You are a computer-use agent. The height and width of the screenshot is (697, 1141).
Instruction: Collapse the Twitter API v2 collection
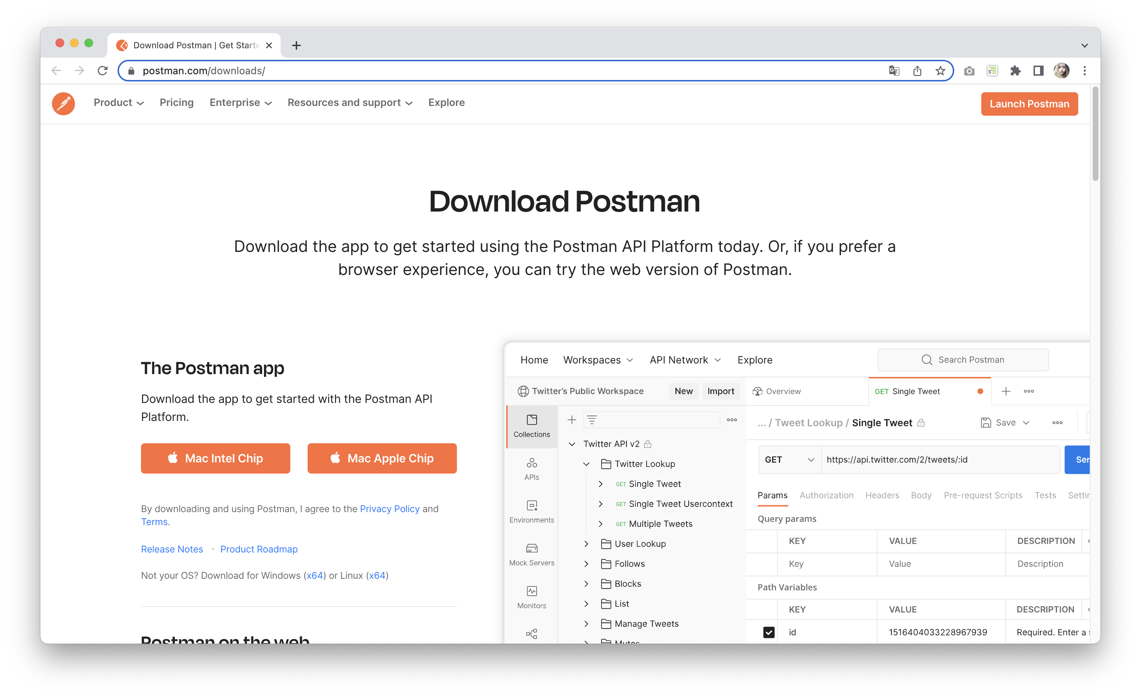[572, 444]
